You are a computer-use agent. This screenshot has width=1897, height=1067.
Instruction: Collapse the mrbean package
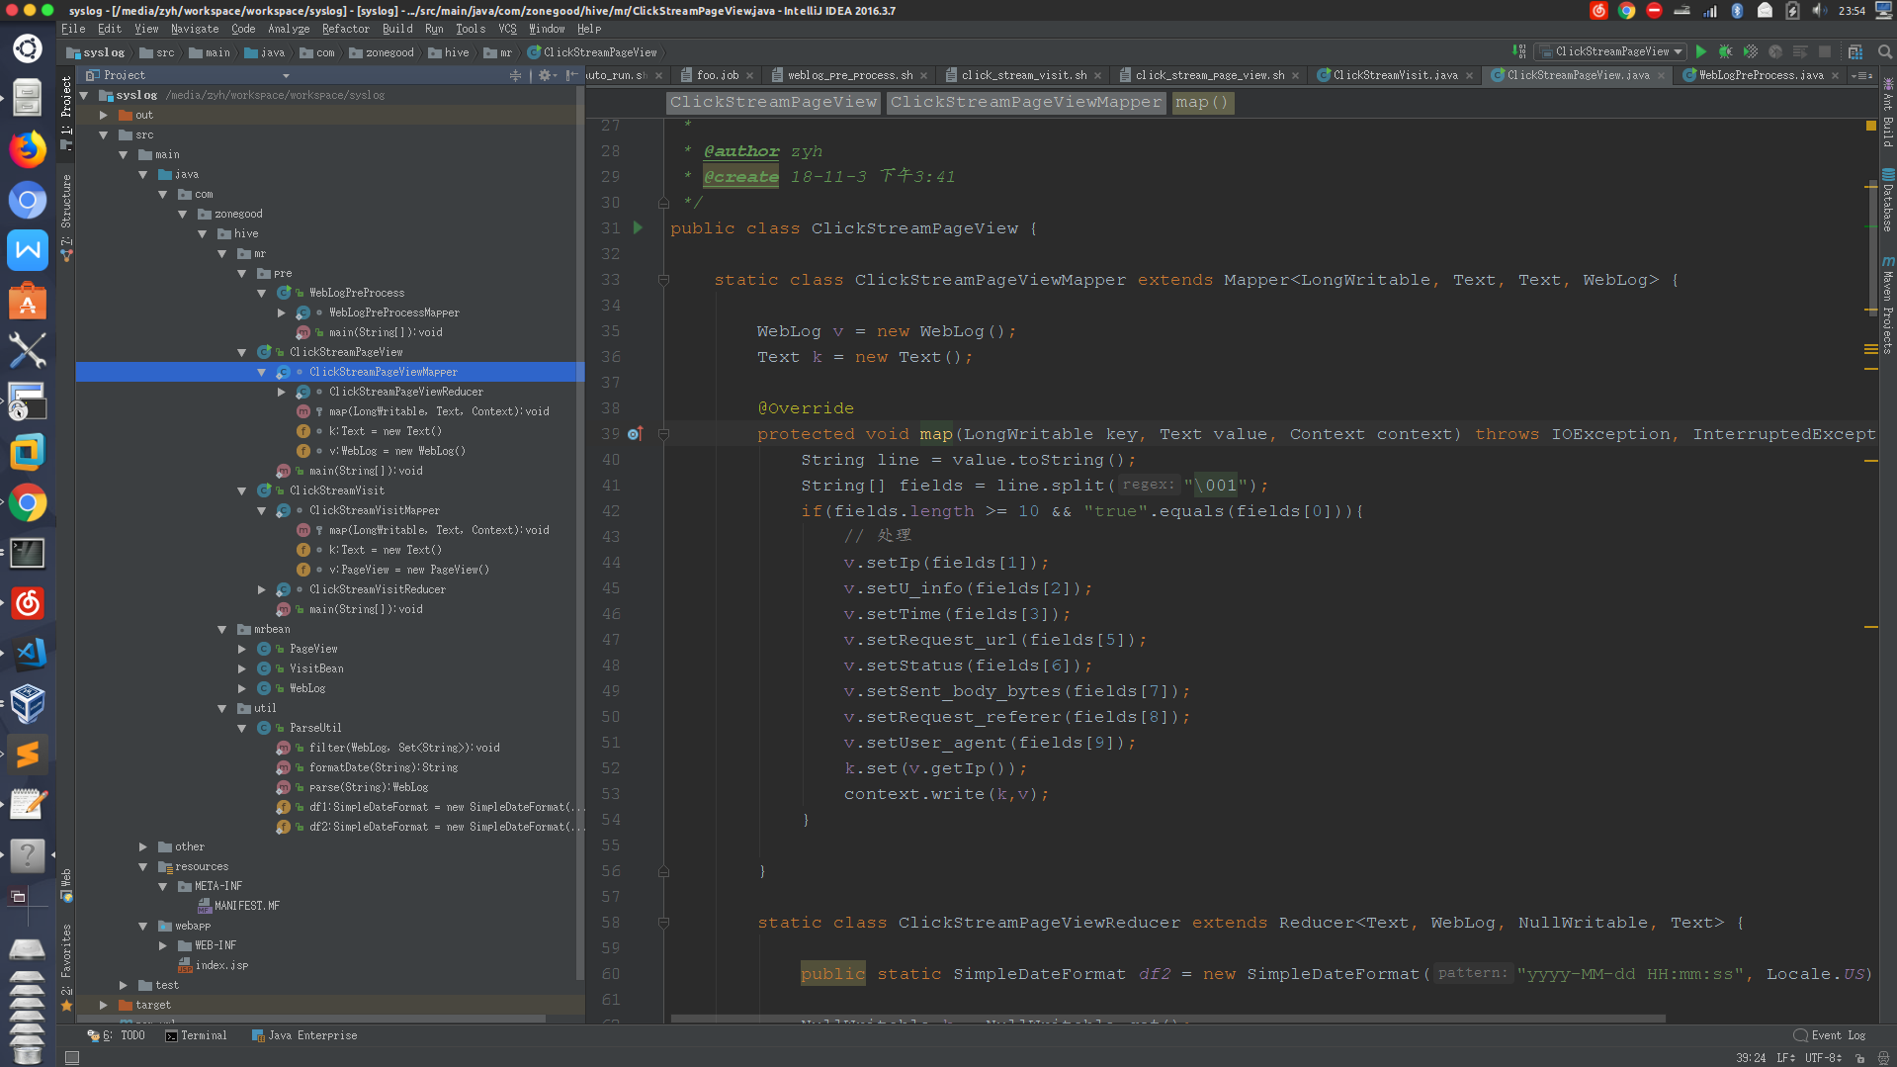222,629
